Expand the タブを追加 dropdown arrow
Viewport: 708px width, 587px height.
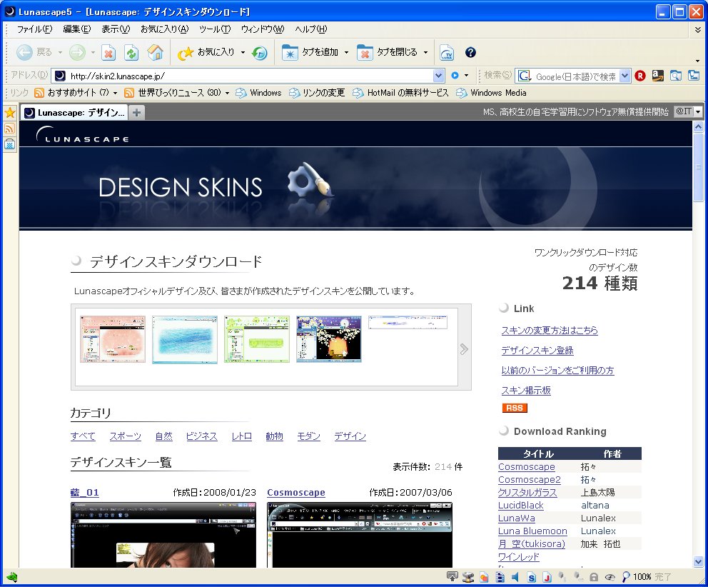tap(346, 52)
